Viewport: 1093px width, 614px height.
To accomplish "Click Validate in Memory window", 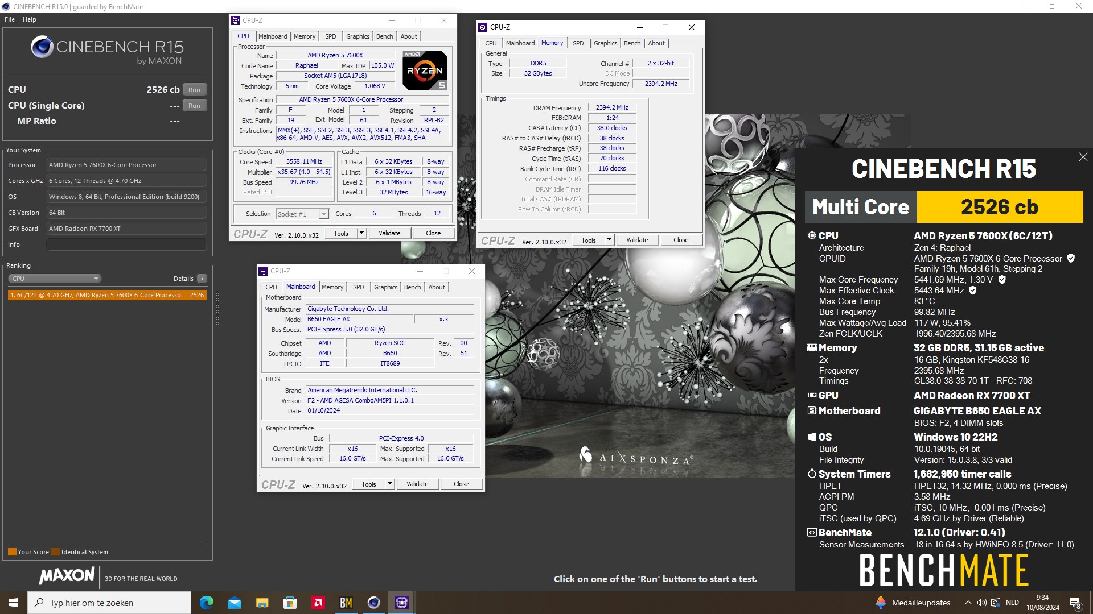I will tap(637, 240).
